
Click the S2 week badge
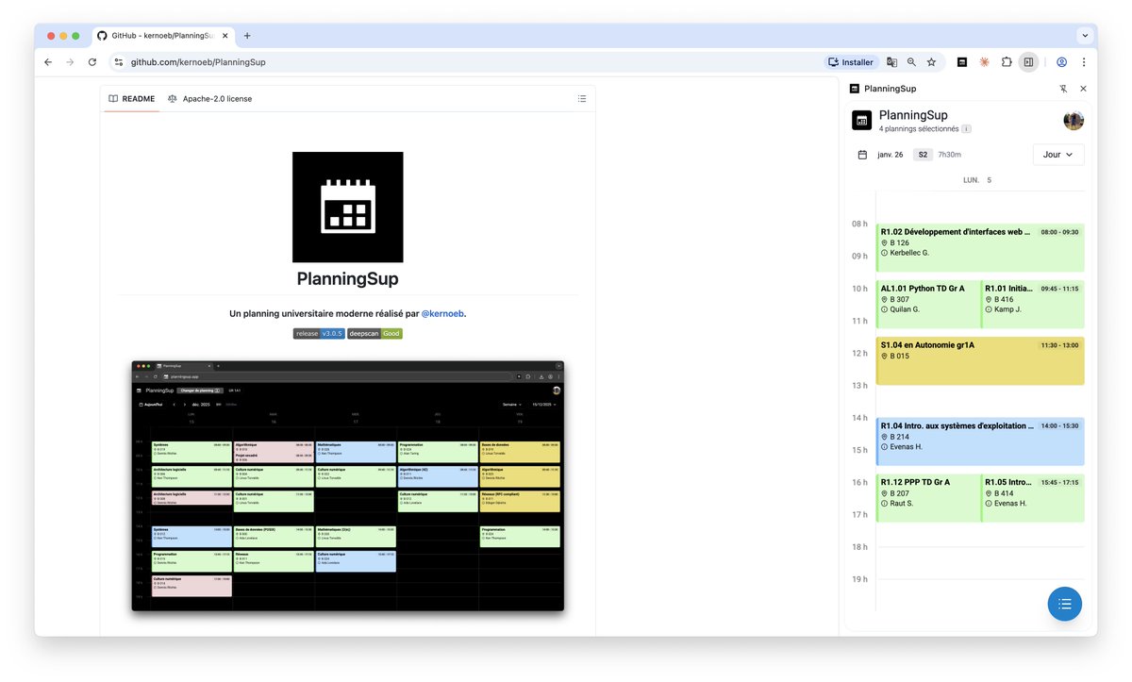923,155
